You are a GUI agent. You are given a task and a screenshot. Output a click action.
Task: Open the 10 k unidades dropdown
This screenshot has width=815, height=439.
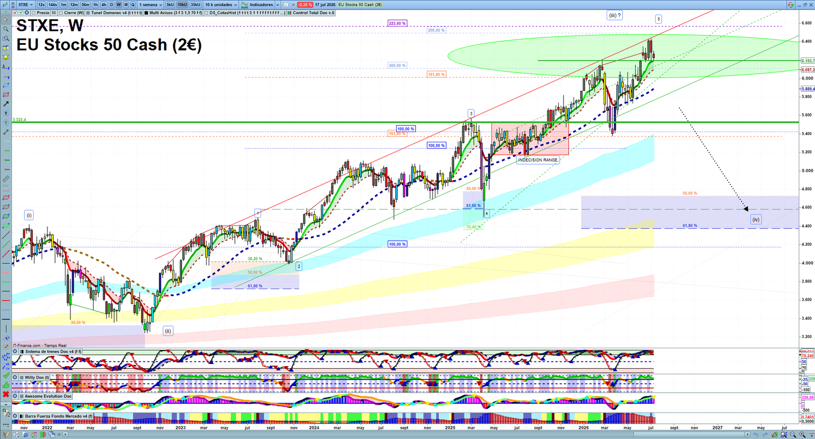pos(221,5)
